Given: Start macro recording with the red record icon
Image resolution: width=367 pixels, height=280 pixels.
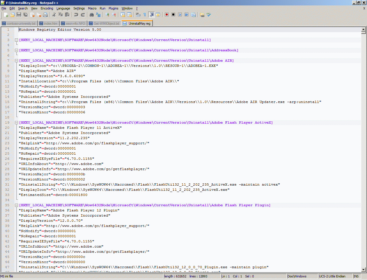Looking at the screenshot, I should pyautogui.click(x=167, y=15).
